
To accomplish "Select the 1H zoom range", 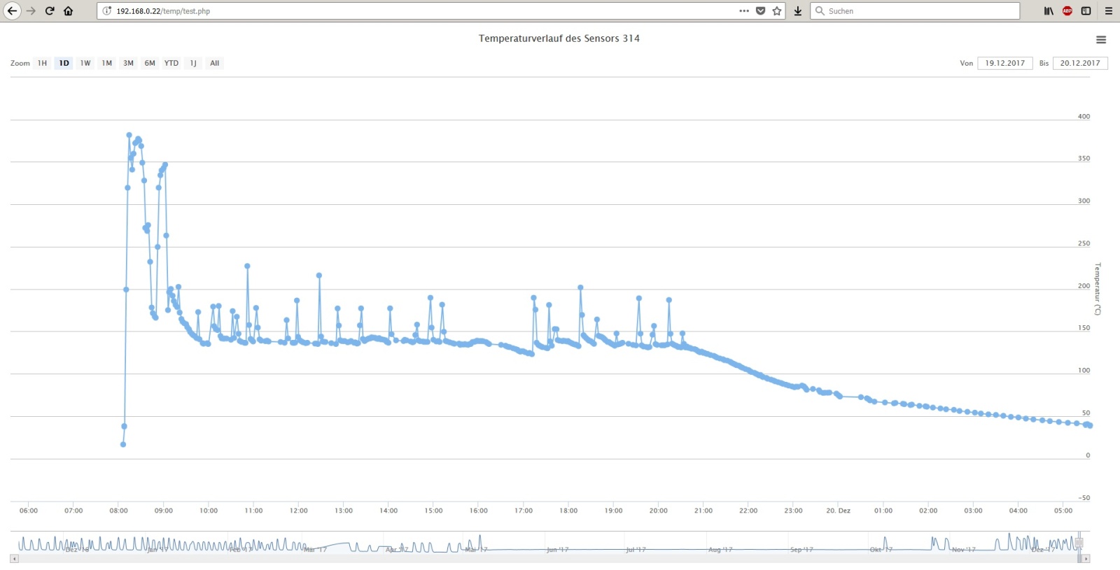I will [x=43, y=63].
